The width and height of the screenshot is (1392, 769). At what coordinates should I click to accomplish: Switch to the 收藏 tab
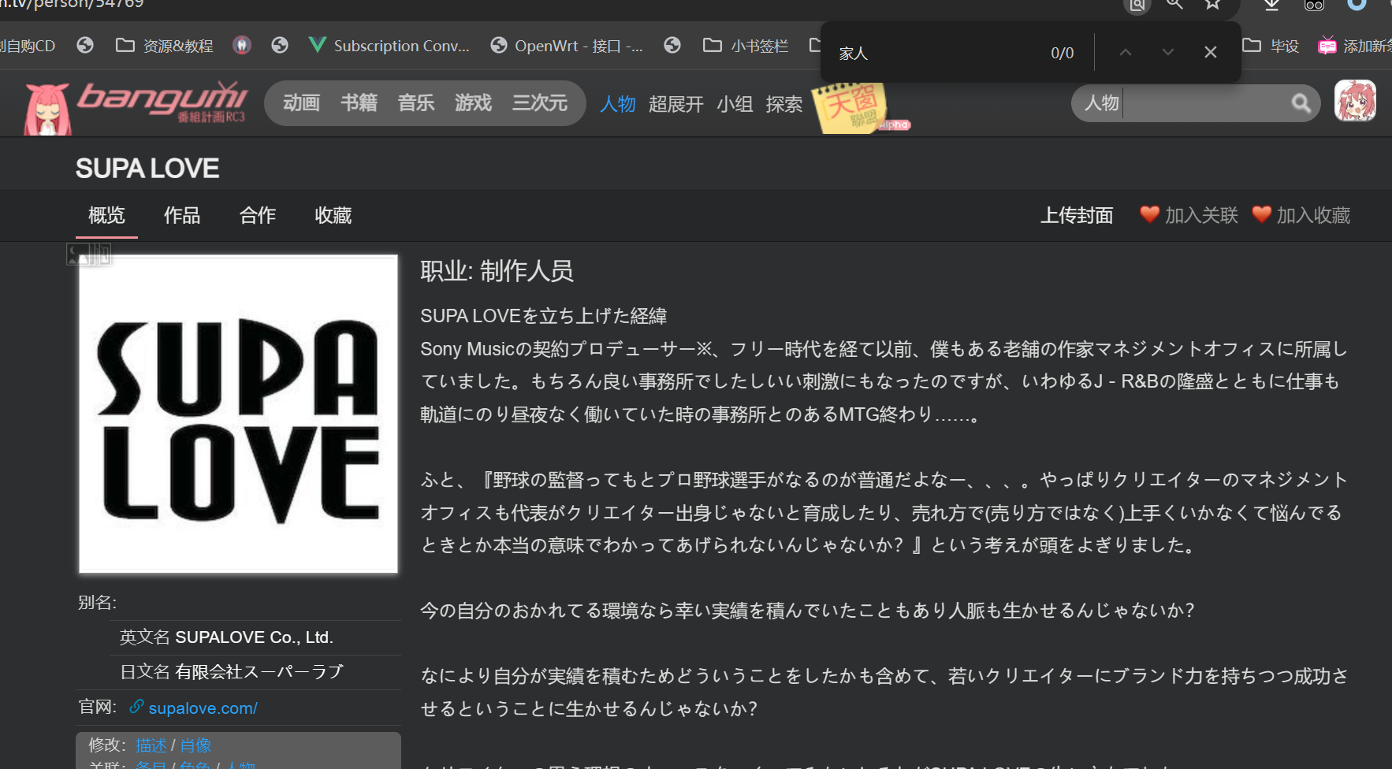pos(333,215)
